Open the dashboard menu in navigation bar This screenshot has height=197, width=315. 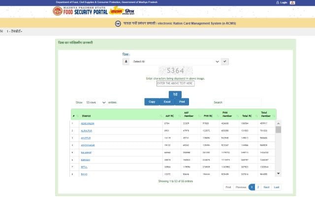14,31
